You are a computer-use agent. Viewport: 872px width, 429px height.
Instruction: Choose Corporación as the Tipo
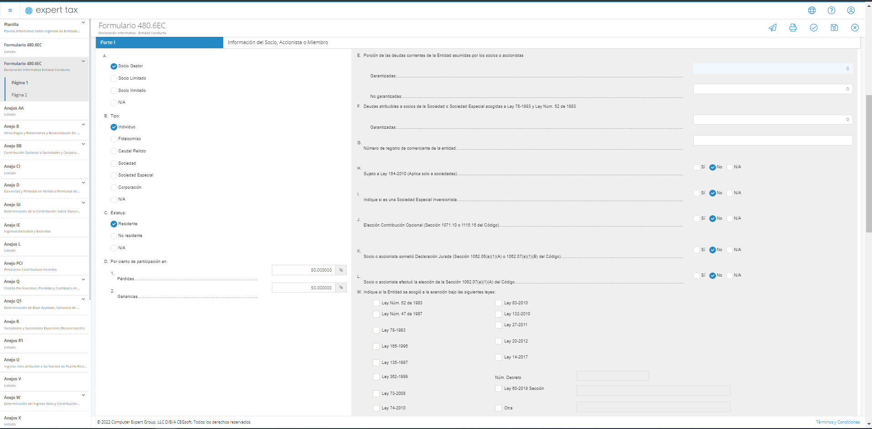pyautogui.click(x=114, y=187)
